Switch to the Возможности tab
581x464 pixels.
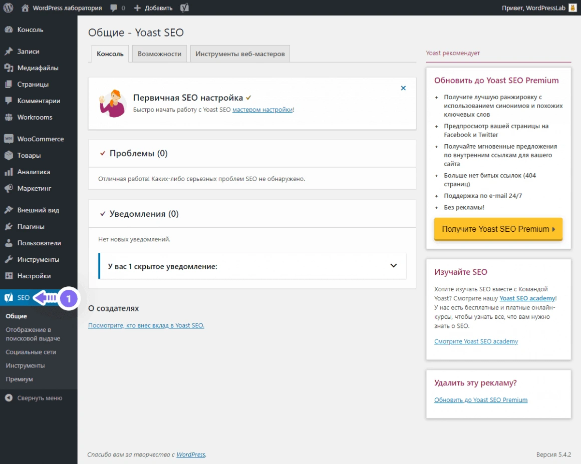pos(159,54)
